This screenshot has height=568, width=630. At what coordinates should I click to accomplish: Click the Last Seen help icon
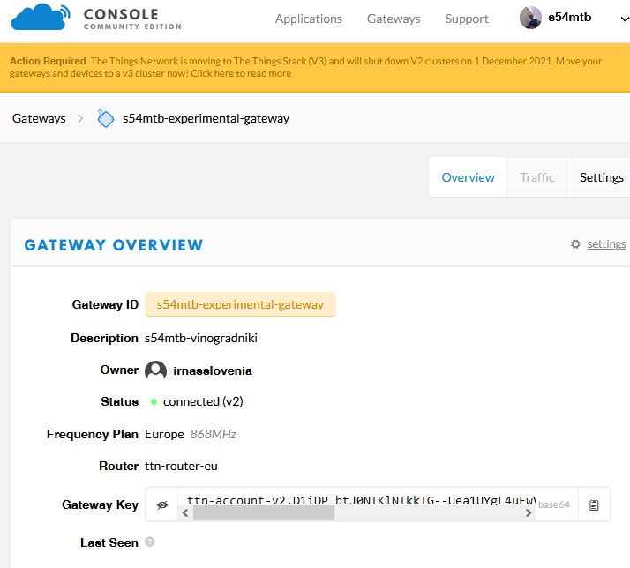[149, 542]
